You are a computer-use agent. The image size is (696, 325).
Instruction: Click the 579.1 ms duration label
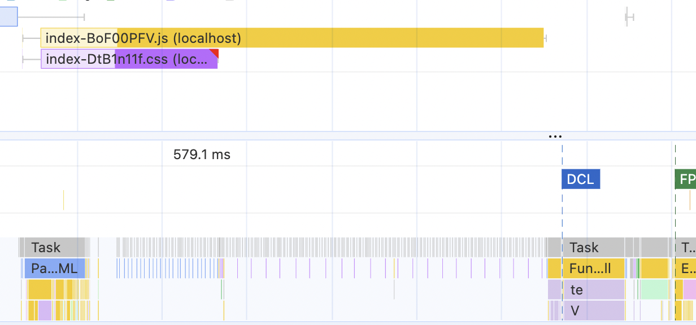pyautogui.click(x=202, y=154)
